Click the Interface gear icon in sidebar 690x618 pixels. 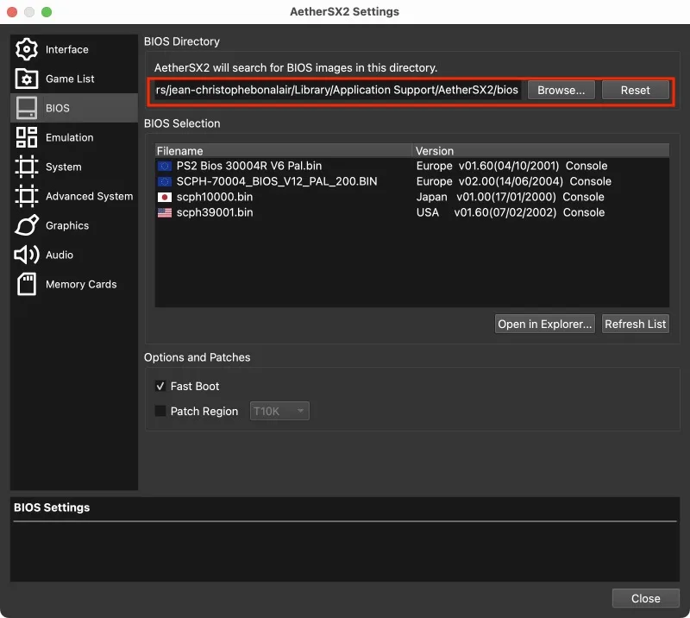click(27, 49)
